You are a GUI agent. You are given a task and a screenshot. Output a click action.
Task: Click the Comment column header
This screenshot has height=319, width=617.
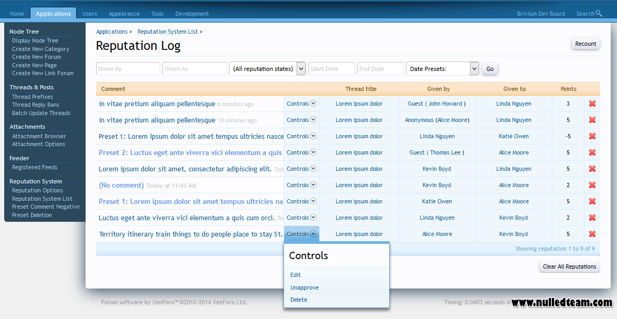(113, 89)
